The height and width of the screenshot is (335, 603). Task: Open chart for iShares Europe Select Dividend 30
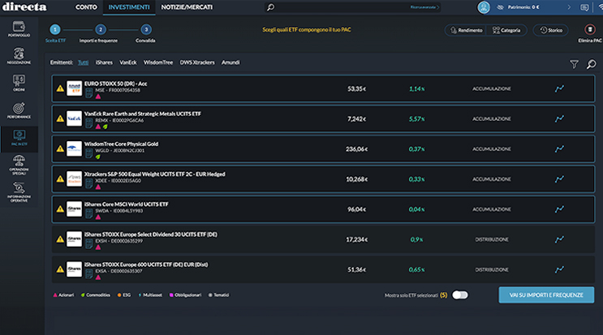[559, 239]
